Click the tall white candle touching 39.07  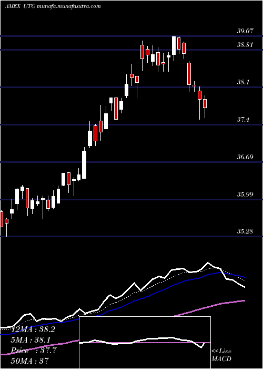click(174, 48)
